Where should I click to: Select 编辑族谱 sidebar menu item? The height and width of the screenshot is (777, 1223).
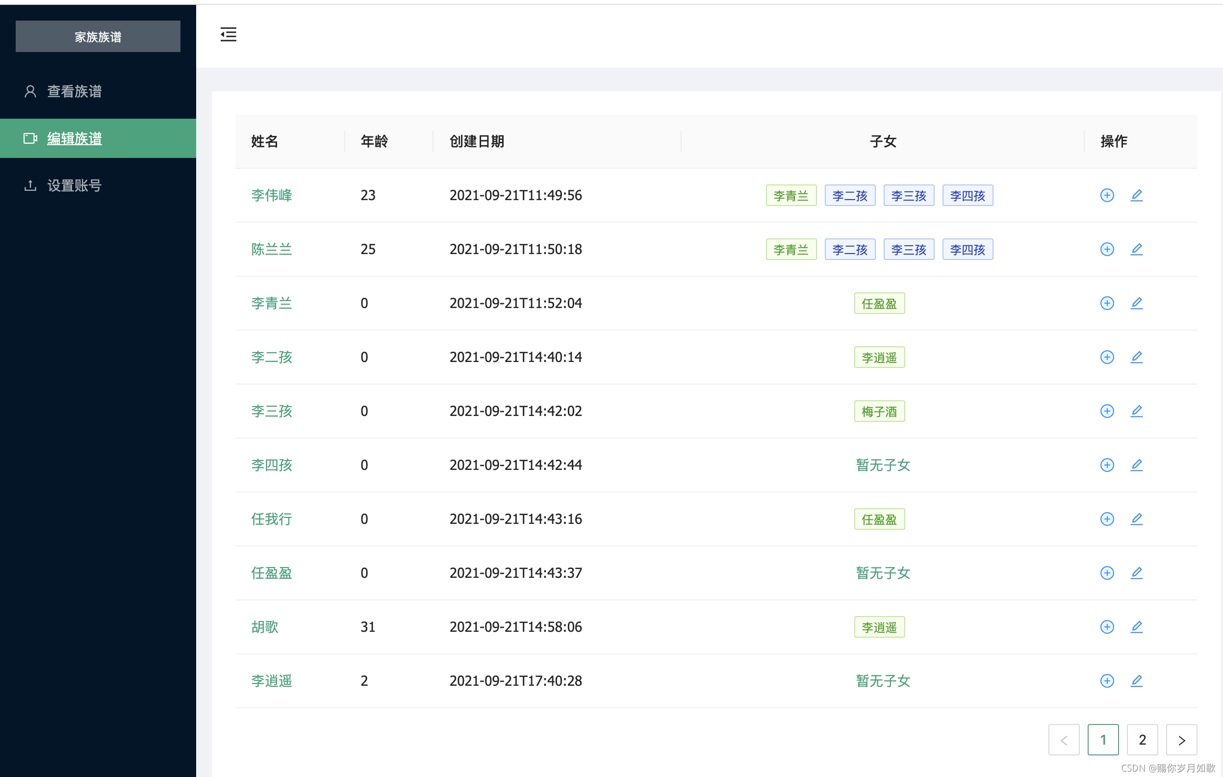coord(98,138)
